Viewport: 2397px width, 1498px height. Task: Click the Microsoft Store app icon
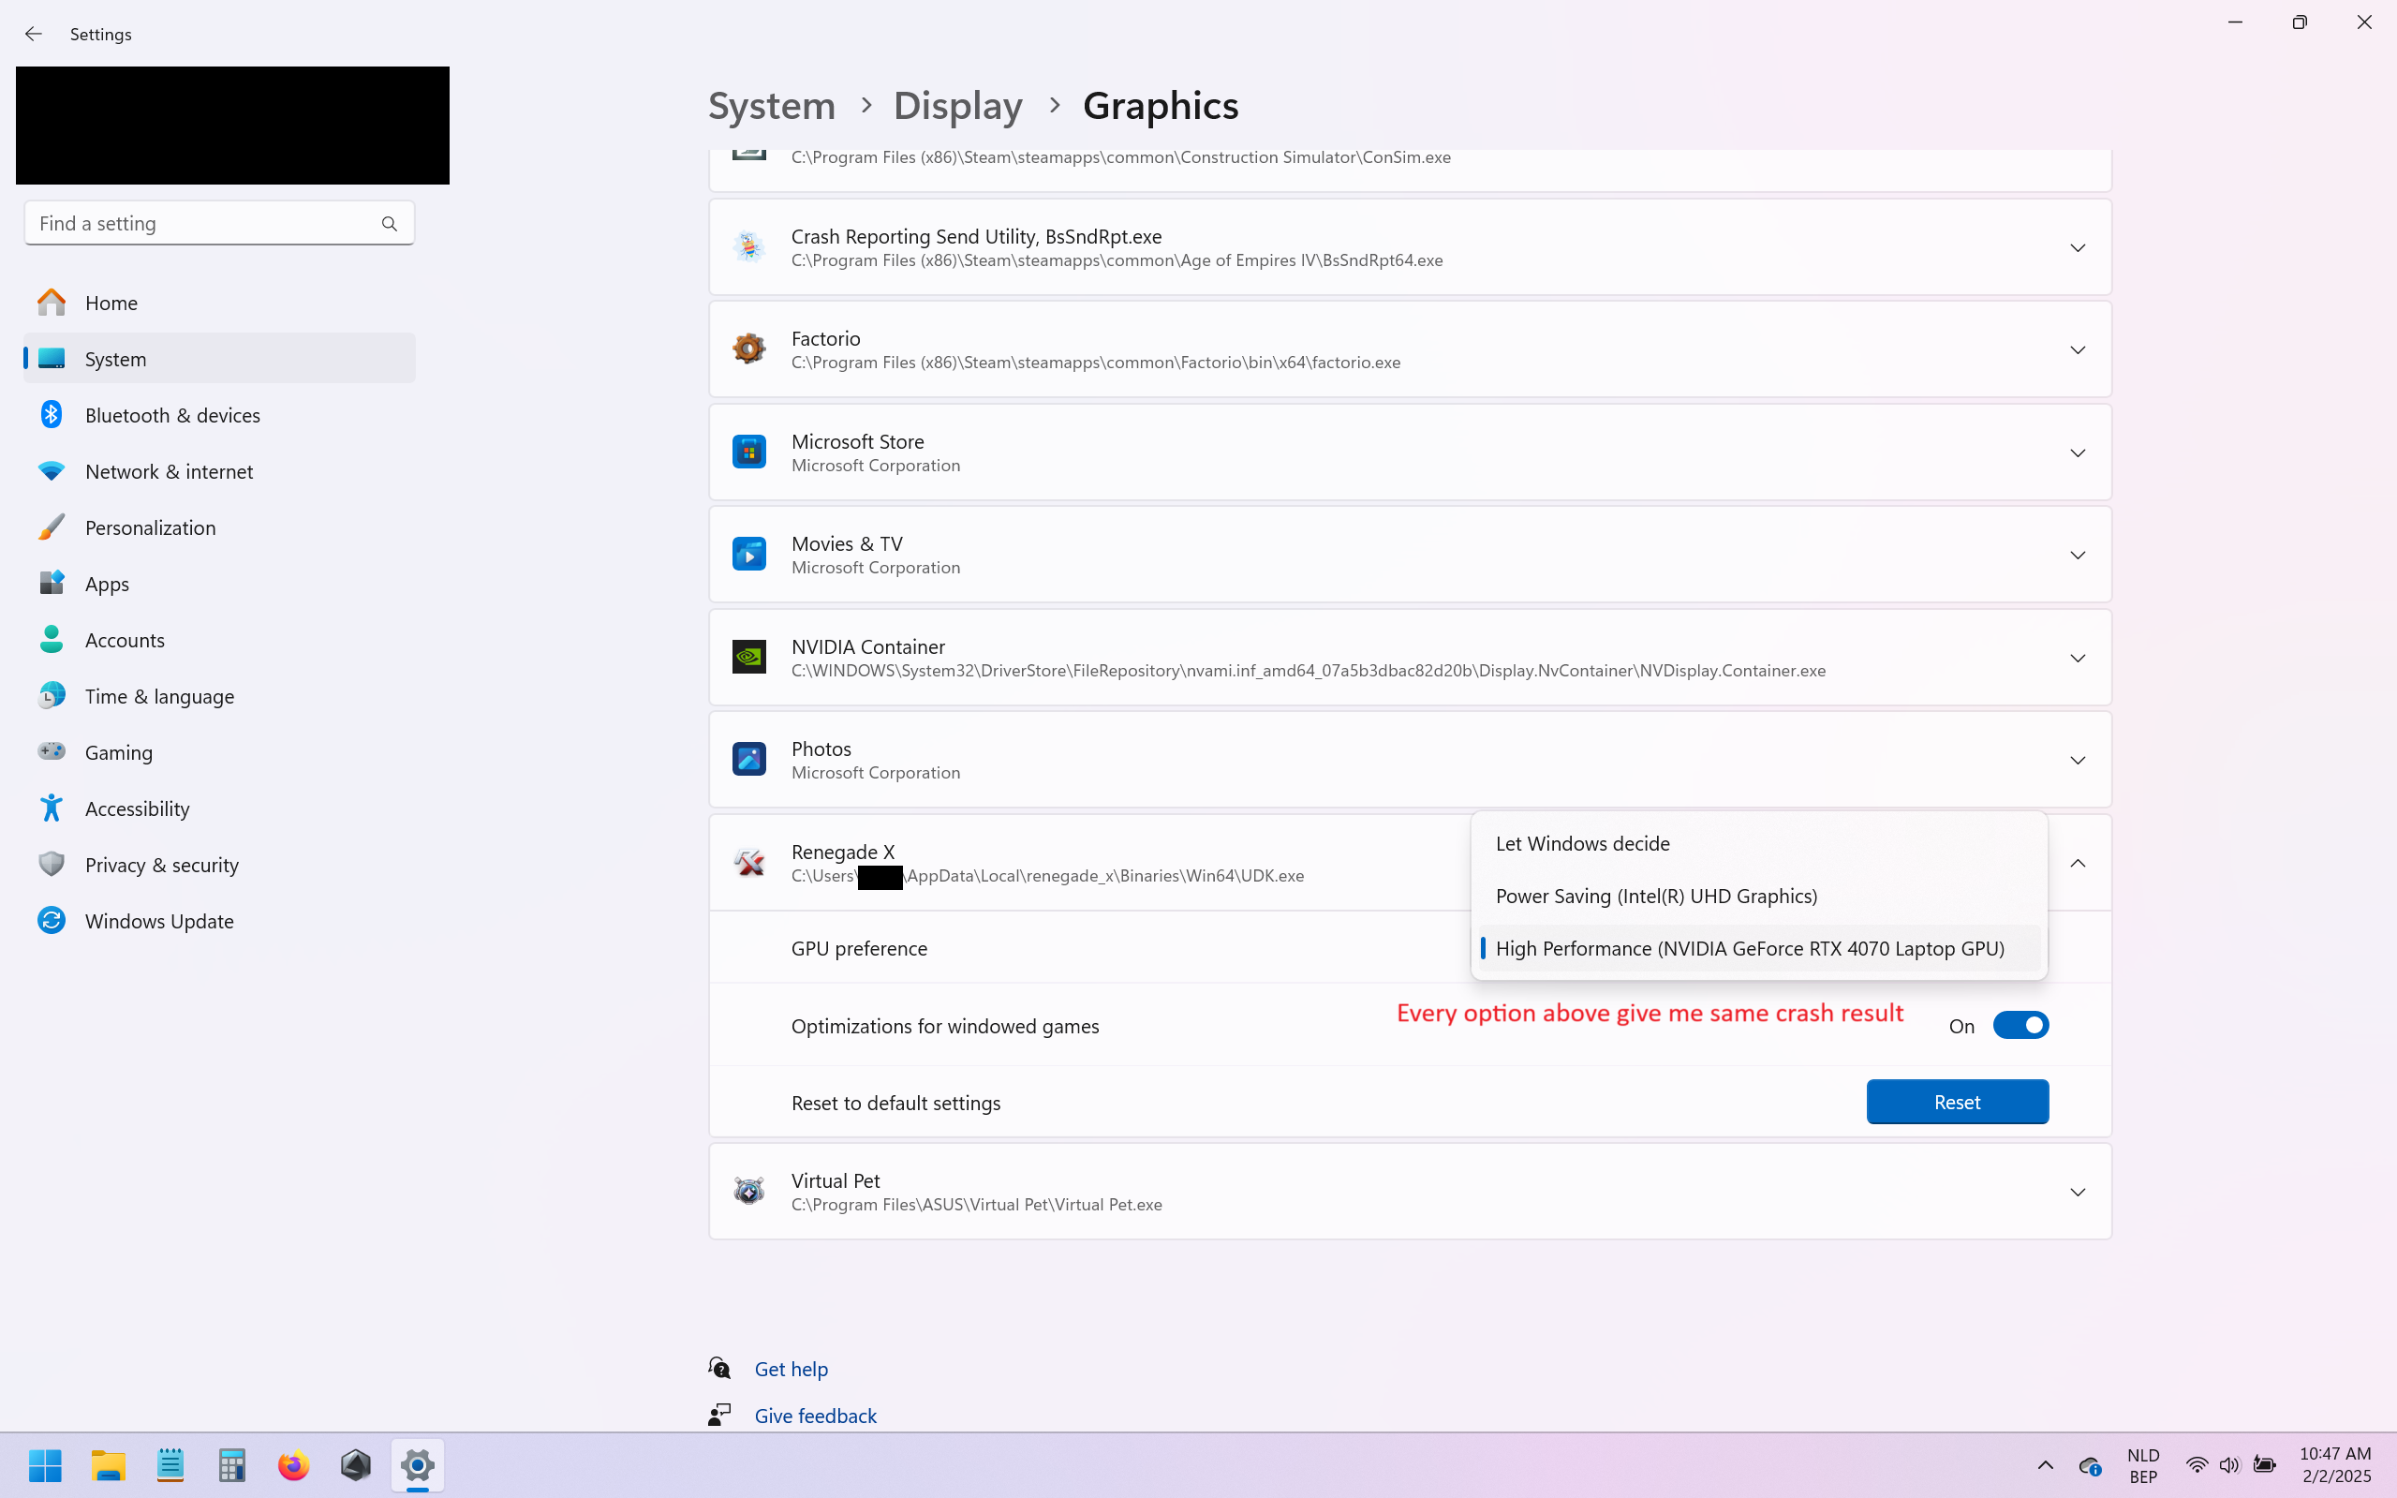coord(748,452)
